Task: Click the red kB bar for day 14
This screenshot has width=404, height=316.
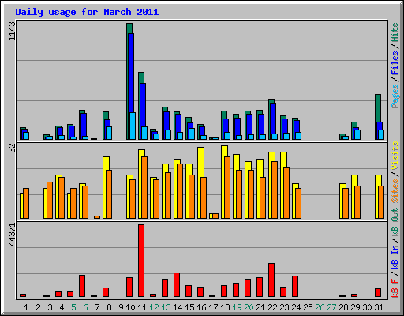Action: pos(177,285)
